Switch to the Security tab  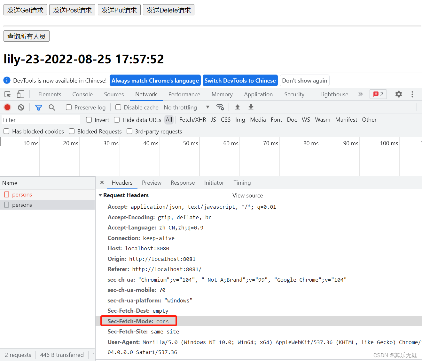coord(294,94)
